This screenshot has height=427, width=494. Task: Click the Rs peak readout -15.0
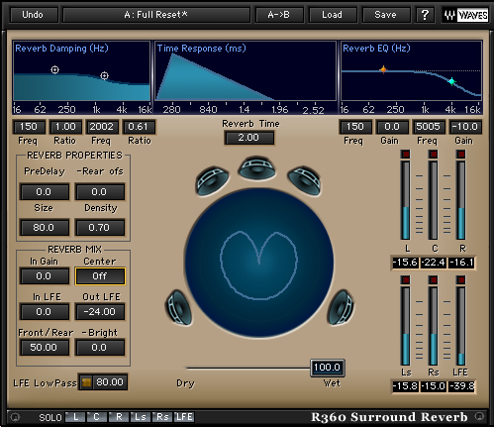(434, 386)
